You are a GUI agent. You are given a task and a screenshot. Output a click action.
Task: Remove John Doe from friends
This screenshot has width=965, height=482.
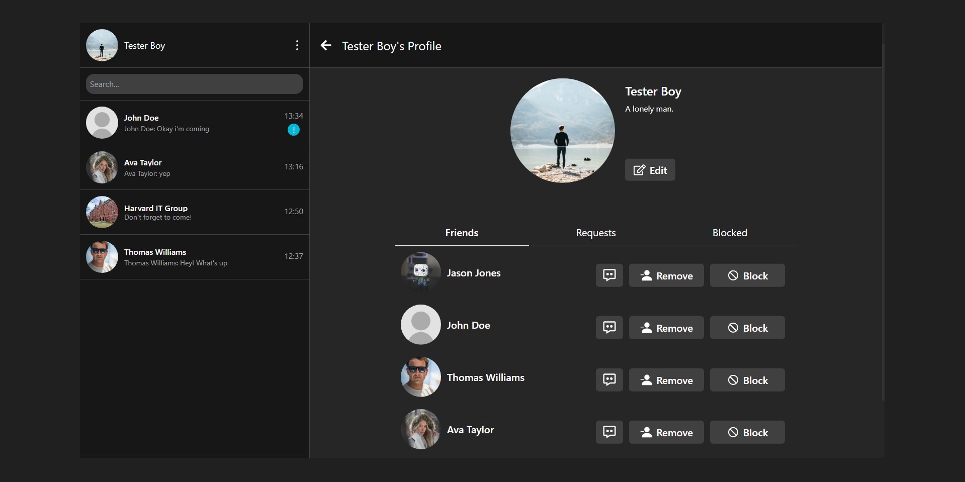tap(666, 328)
